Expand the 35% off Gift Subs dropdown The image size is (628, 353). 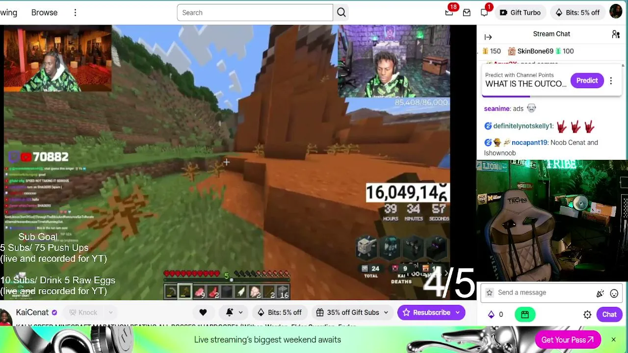tap(353, 312)
